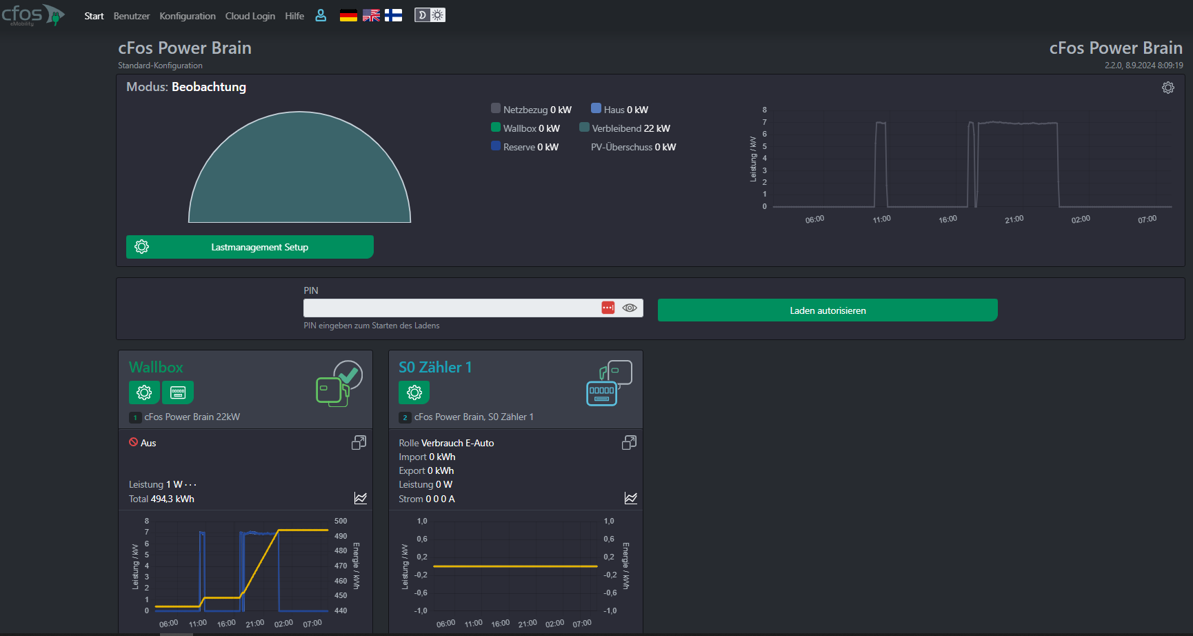Viewport: 1193px width, 636px height.
Task: Toggle Verbleibend legend swatch
Action: point(584,127)
